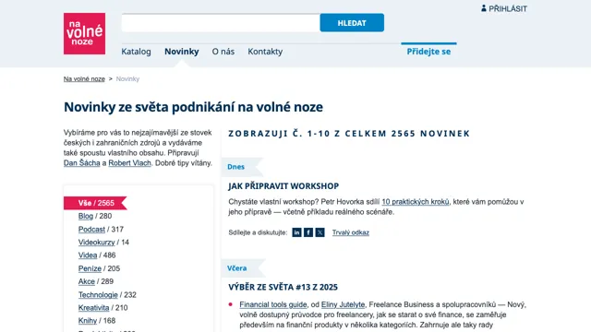Filter news by Technologie category

pos(98,295)
